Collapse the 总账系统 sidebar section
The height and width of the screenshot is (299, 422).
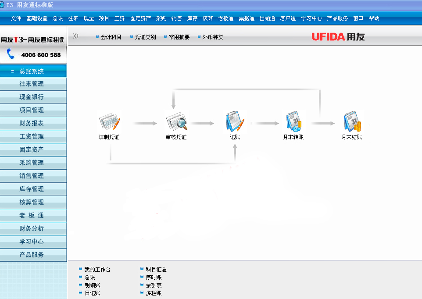tap(12, 71)
